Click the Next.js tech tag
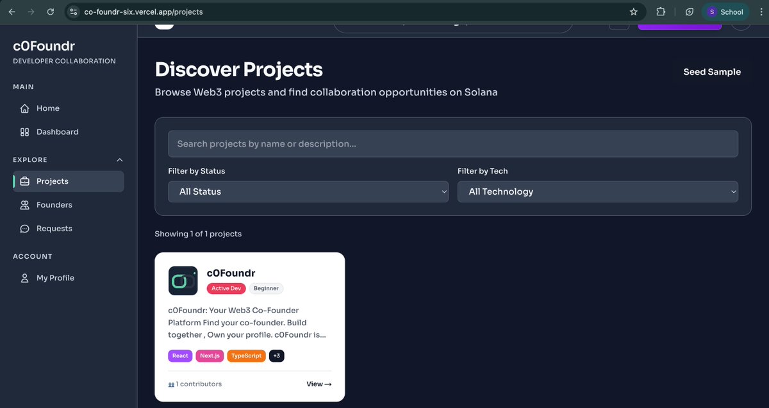 pyautogui.click(x=210, y=355)
